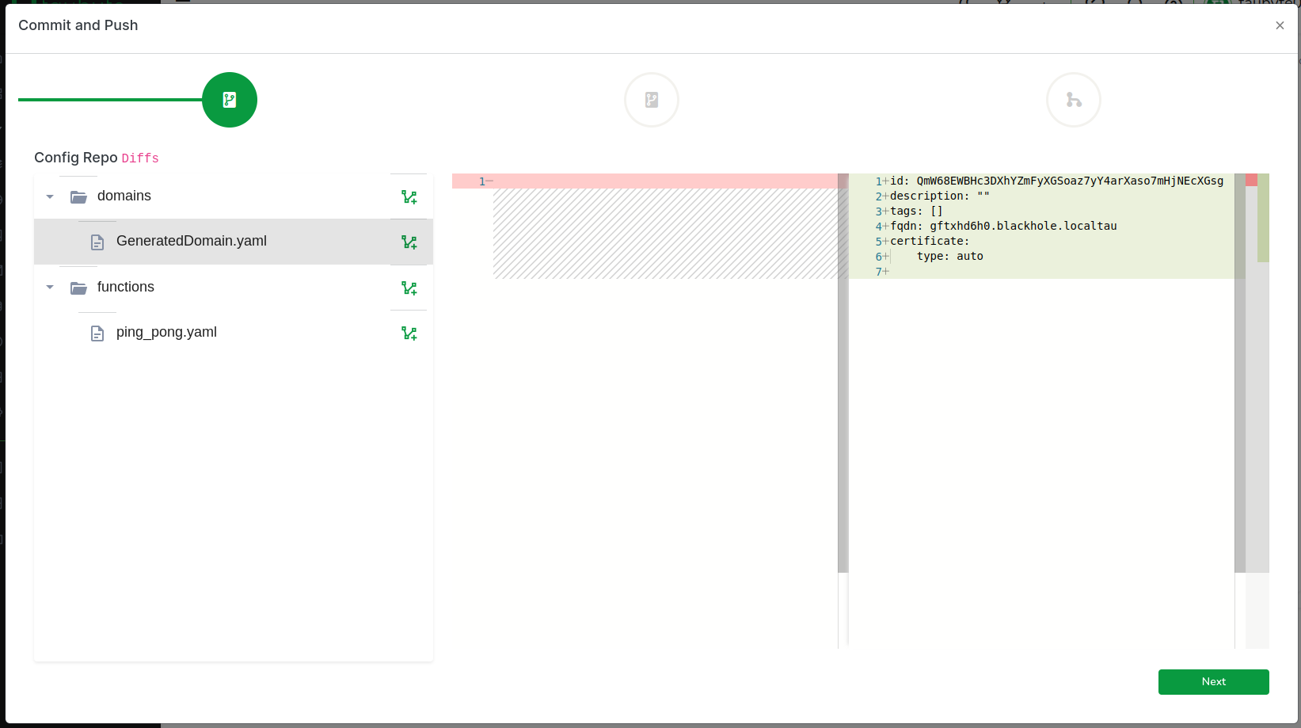Click the git add icon beside domains folder
The image size is (1301, 728).
[x=409, y=196]
